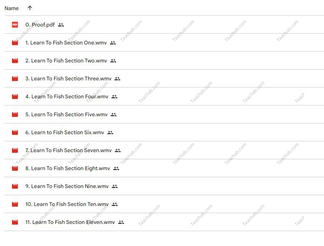The height and width of the screenshot is (246, 324).
Task: Open the 0. Proof.pdf file
Action: pyautogui.click(x=40, y=25)
